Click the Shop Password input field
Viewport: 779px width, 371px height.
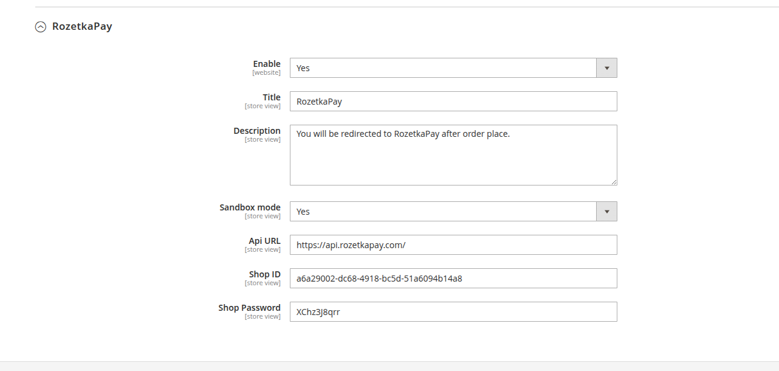(x=453, y=312)
